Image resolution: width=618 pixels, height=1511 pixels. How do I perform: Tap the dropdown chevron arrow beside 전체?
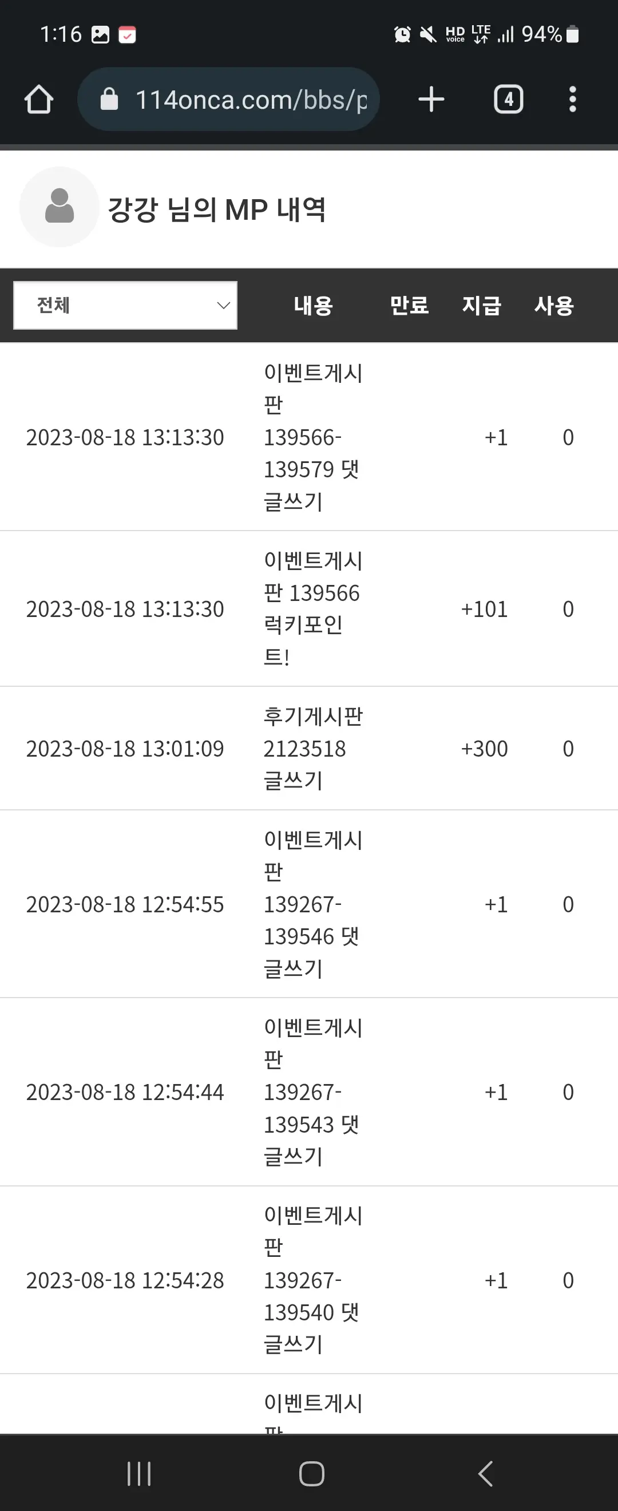[x=223, y=305]
